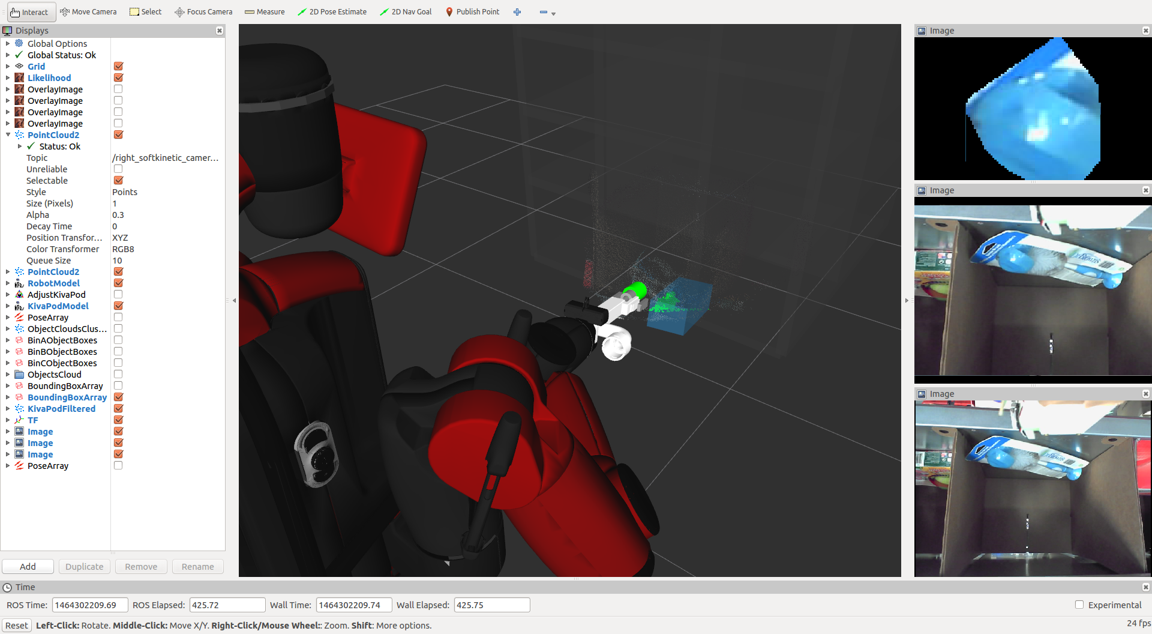This screenshot has height=634, width=1152.
Task: Click the blue object top image view
Action: pyautogui.click(x=1033, y=109)
